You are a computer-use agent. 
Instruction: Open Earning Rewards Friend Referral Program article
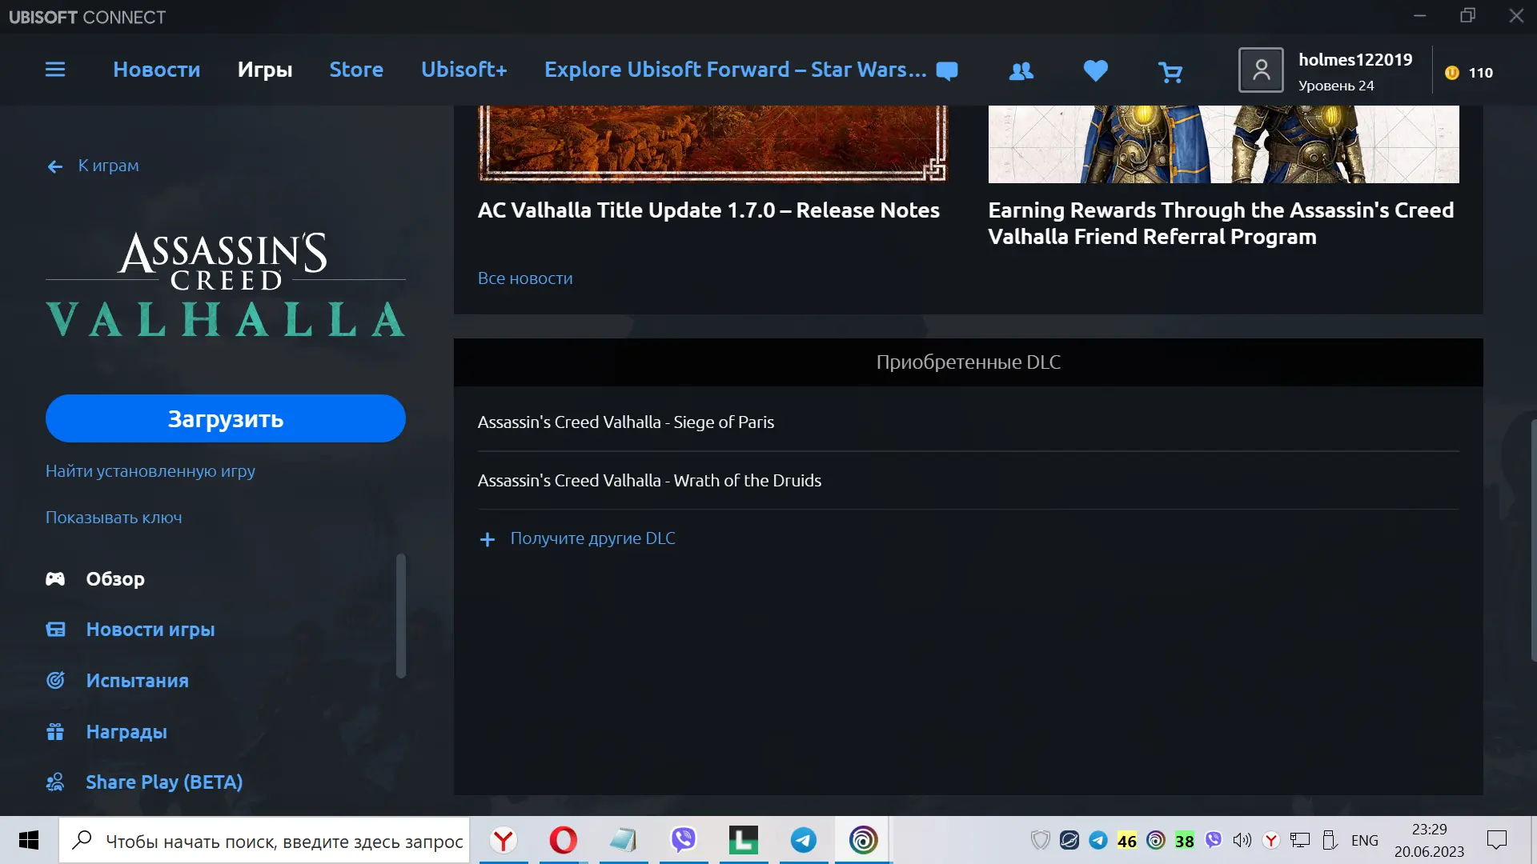tap(1221, 223)
